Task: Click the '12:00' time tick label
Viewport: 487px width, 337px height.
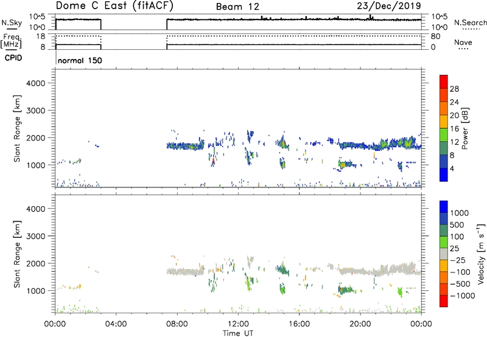Action: click(238, 324)
